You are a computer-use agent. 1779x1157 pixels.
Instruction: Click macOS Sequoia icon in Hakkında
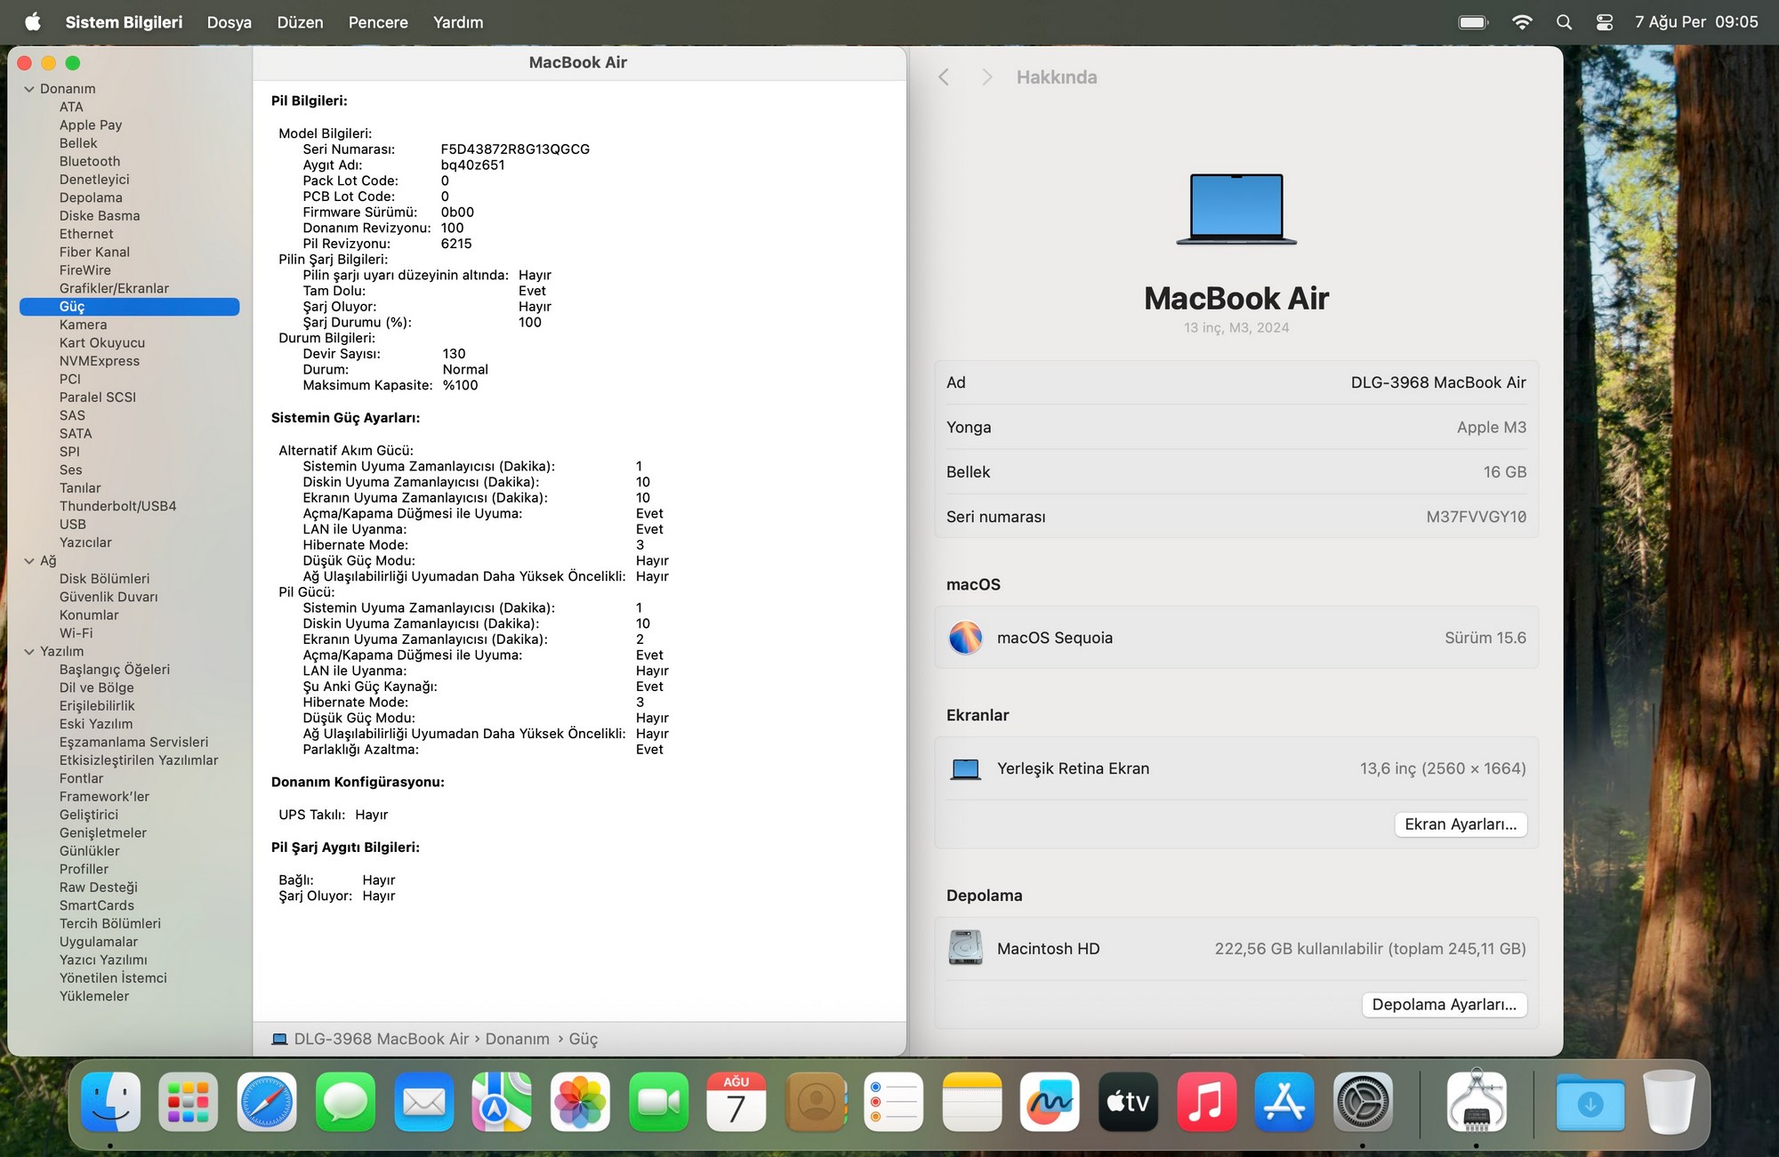(965, 638)
